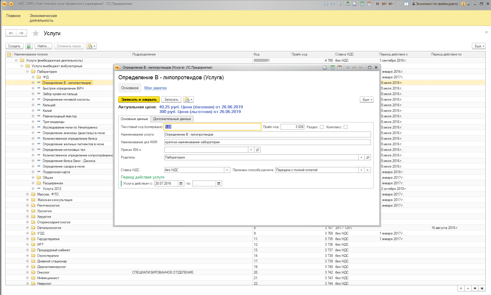Add Услуги page to favorites star
The height and width of the screenshot is (295, 491).
pos(36,33)
